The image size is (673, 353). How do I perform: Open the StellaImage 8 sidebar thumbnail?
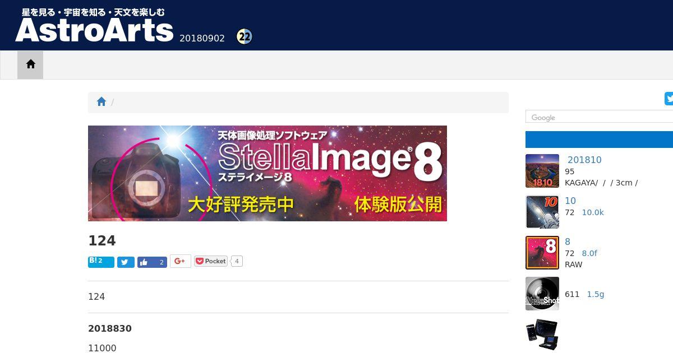[x=542, y=253]
